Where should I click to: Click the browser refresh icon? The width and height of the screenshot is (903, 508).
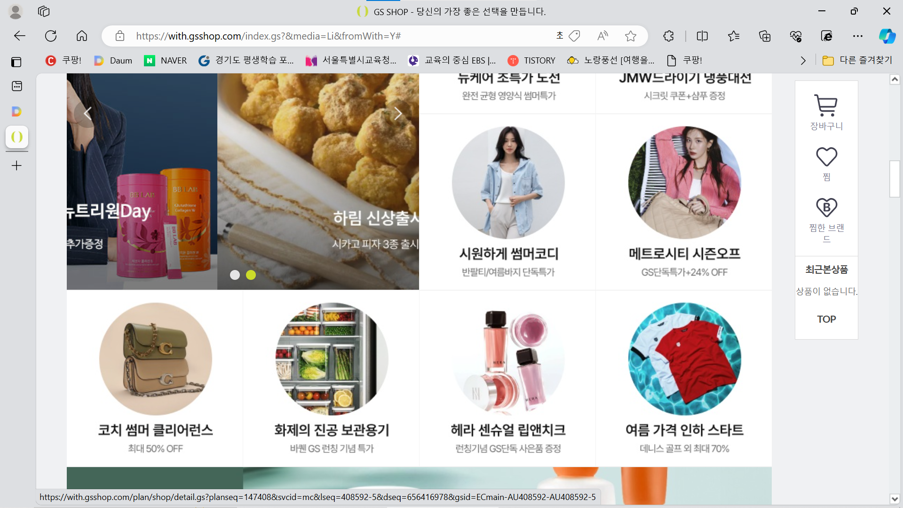(51, 36)
